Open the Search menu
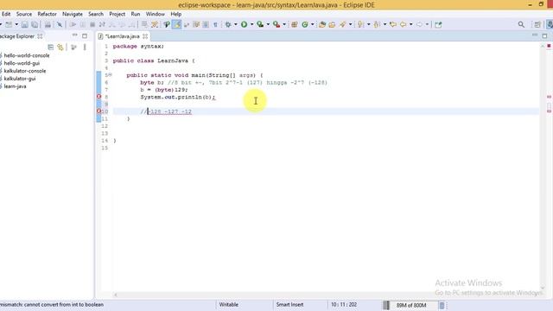 pyautogui.click(x=96, y=14)
